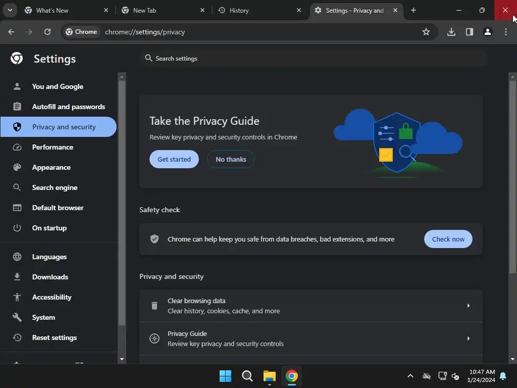Open You and Google settings
Image resolution: width=517 pixels, height=388 pixels.
coord(58,86)
